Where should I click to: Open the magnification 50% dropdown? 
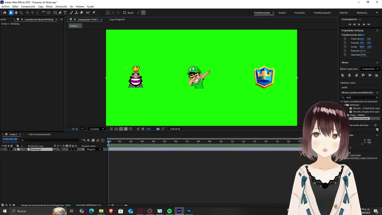click(82, 129)
